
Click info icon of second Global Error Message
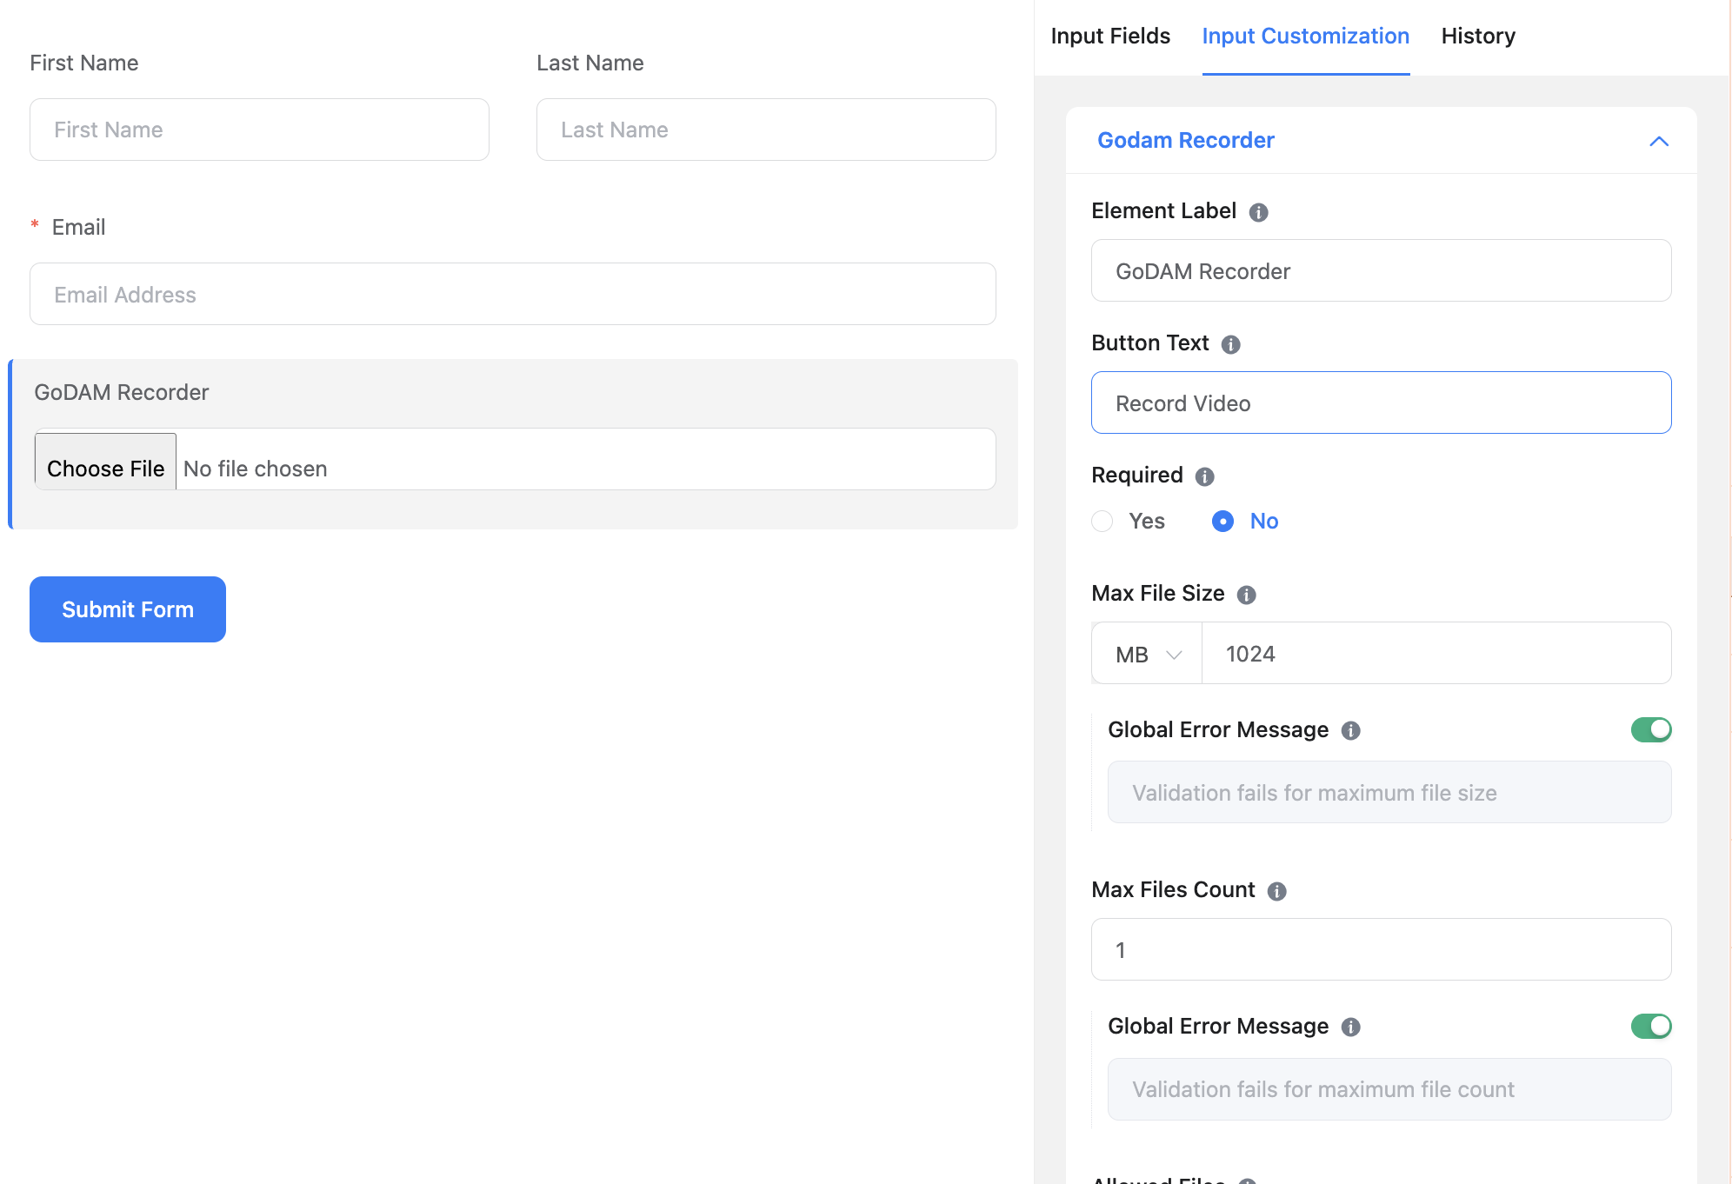pos(1350,1028)
